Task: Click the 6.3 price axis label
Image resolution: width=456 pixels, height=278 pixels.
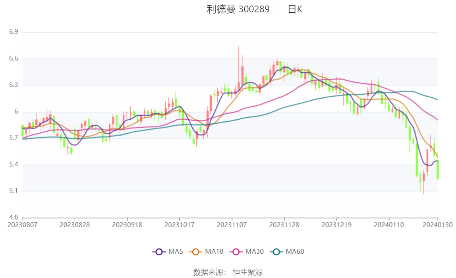Action: click(14, 85)
